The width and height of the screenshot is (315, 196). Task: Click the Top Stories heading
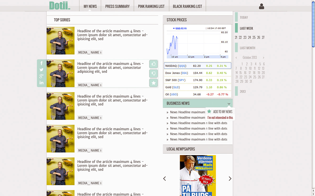click(62, 20)
